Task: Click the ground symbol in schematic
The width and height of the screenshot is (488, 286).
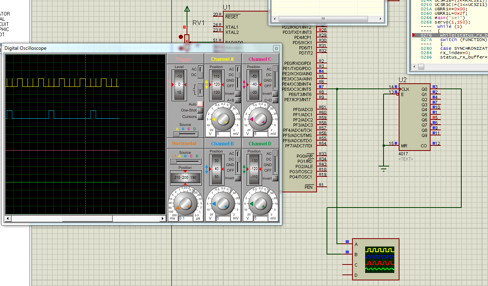Action: (384, 168)
